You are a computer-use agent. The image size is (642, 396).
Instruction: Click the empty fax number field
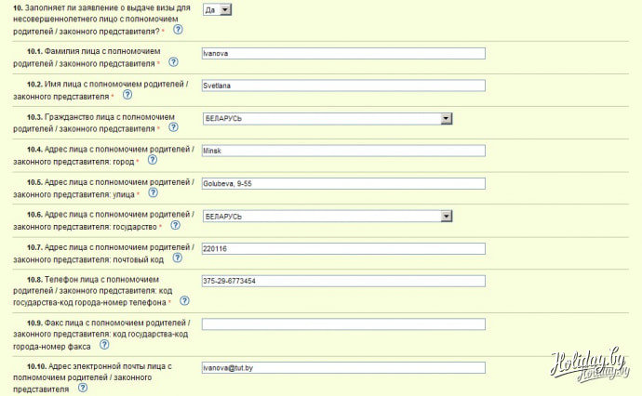click(x=343, y=324)
